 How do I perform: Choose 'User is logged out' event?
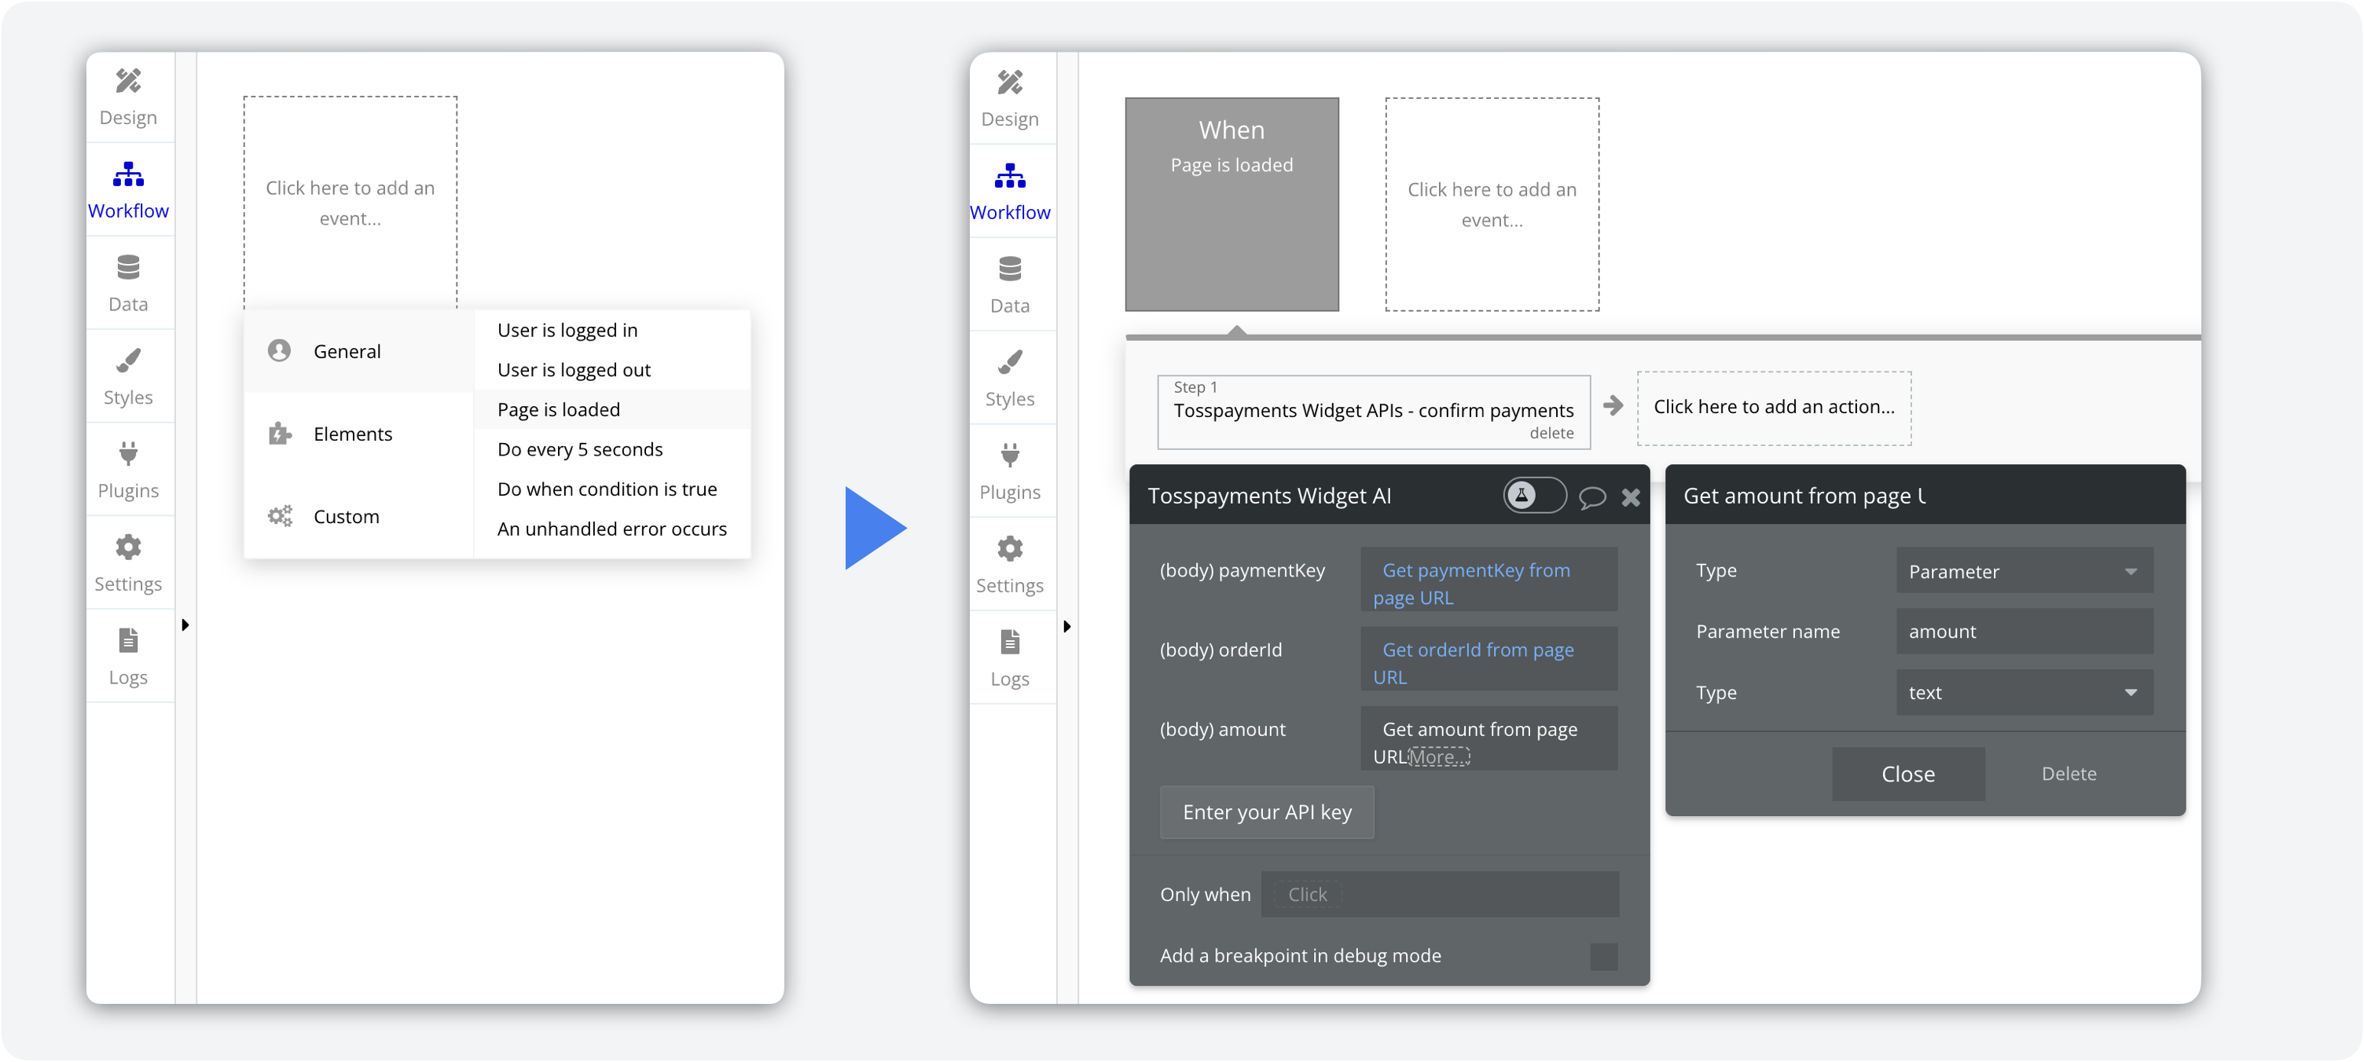tap(612, 370)
